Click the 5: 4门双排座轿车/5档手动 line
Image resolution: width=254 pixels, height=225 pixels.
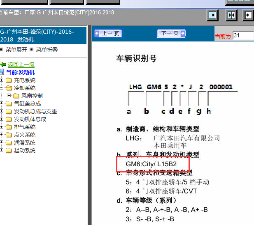point(167,182)
